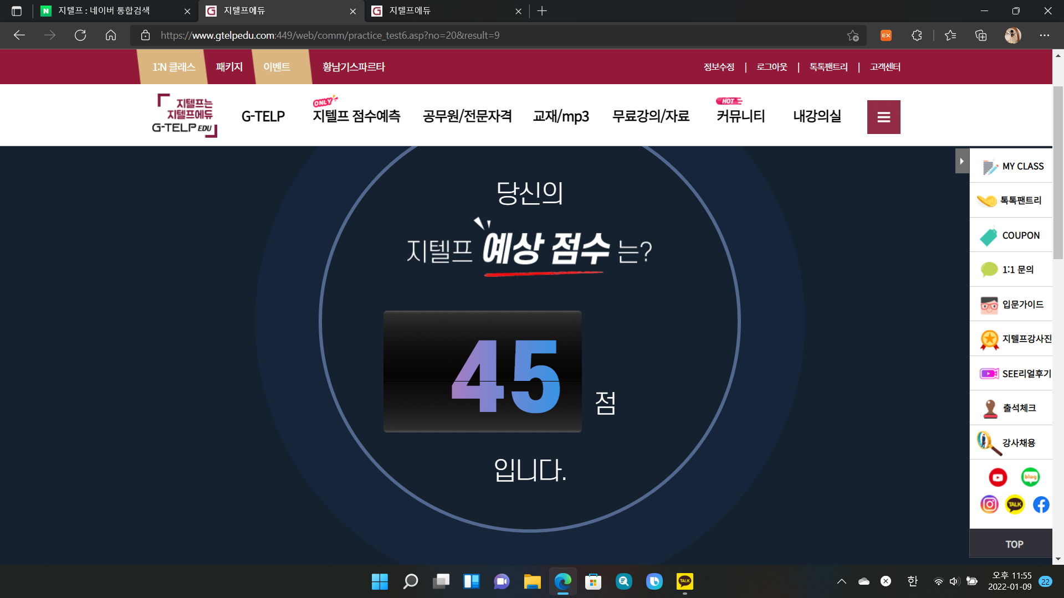
Task: Open 내강의실 menu
Action: (817, 116)
